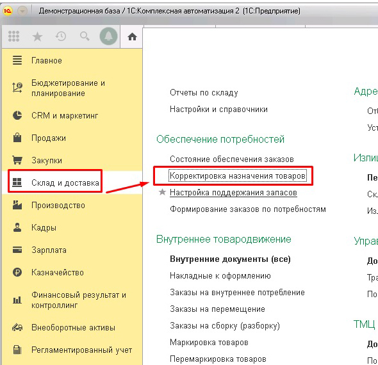The width and height of the screenshot is (378, 365).
Task: Open Отчеты по складу link
Action: pyautogui.click(x=204, y=92)
